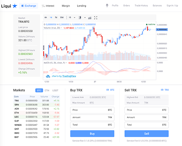This screenshot has height=146, width=182.
Task: Click Lowest Ask value 0.00000552 BTC
Action: pyautogui.click(x=98, y=97)
